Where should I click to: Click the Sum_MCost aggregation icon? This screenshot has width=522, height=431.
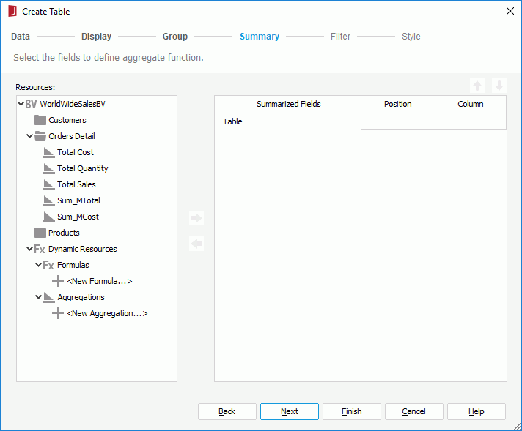click(x=49, y=217)
